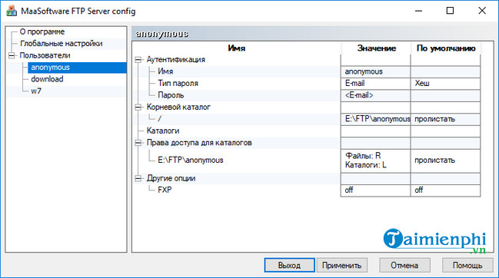Change the FXP value off

pyautogui.click(x=375, y=190)
